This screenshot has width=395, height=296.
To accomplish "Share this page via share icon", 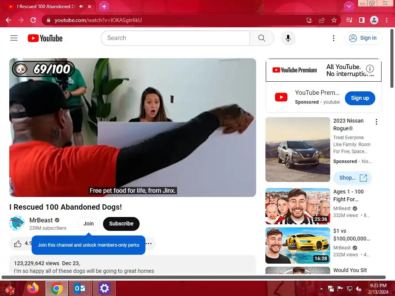I will [322, 20].
